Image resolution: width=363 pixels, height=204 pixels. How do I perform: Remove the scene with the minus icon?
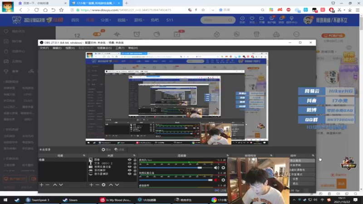48,185
